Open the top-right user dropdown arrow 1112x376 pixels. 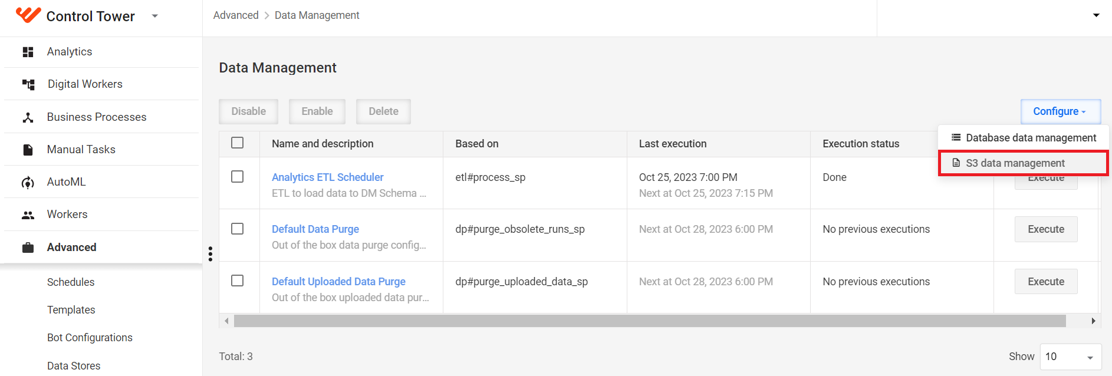click(x=1096, y=15)
